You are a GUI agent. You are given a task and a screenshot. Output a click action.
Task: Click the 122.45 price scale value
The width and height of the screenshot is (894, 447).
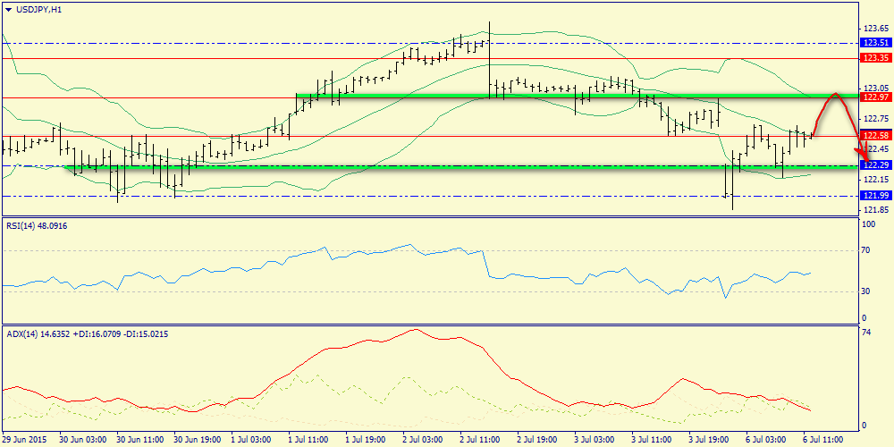pyautogui.click(x=876, y=148)
